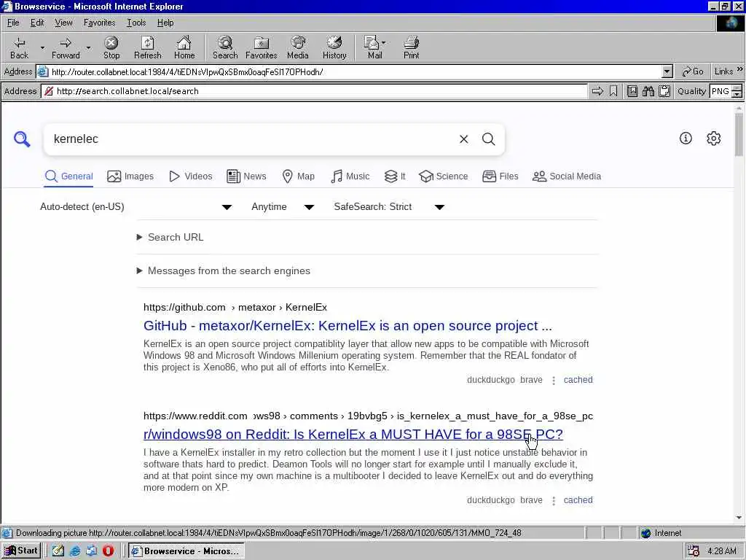Go to the Home page icon
This screenshot has width=746, height=560.
pos(184,47)
